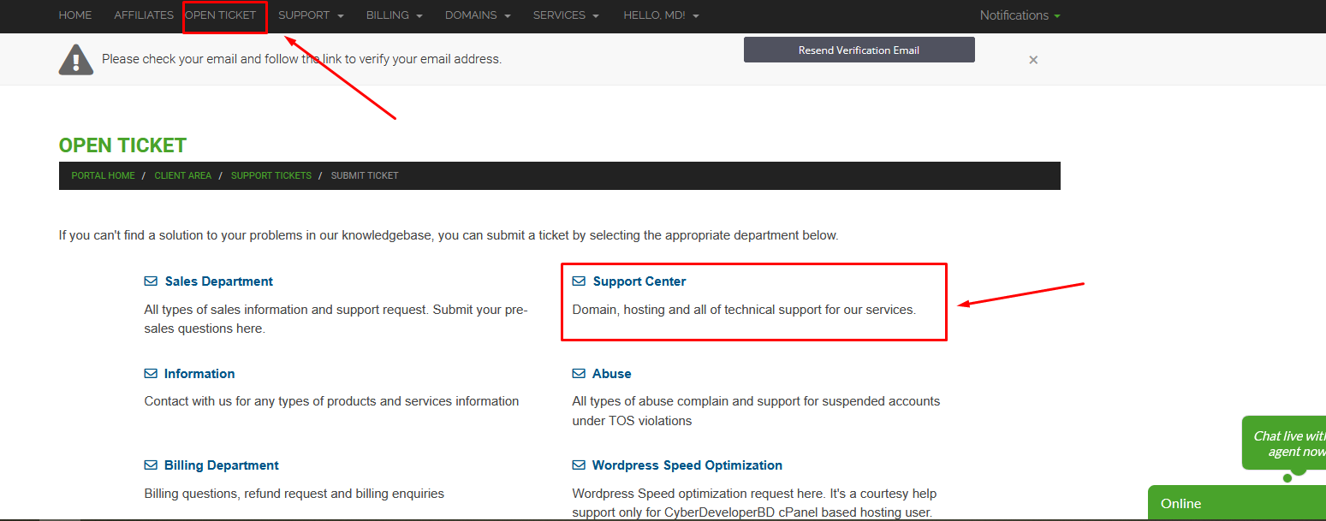Image resolution: width=1326 pixels, height=521 pixels.
Task: Open the Hello, MD! account menu
Action: pos(661,15)
